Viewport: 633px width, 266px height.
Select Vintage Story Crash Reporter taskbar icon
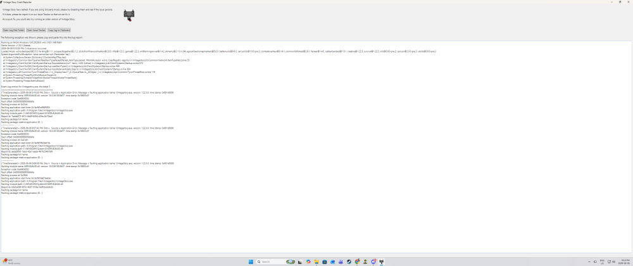382,262
